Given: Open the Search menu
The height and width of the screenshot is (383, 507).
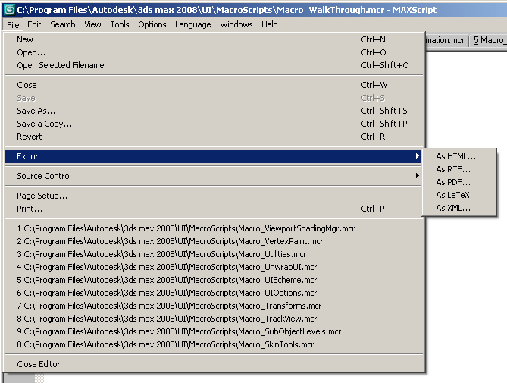Looking at the screenshot, I should click(x=63, y=24).
